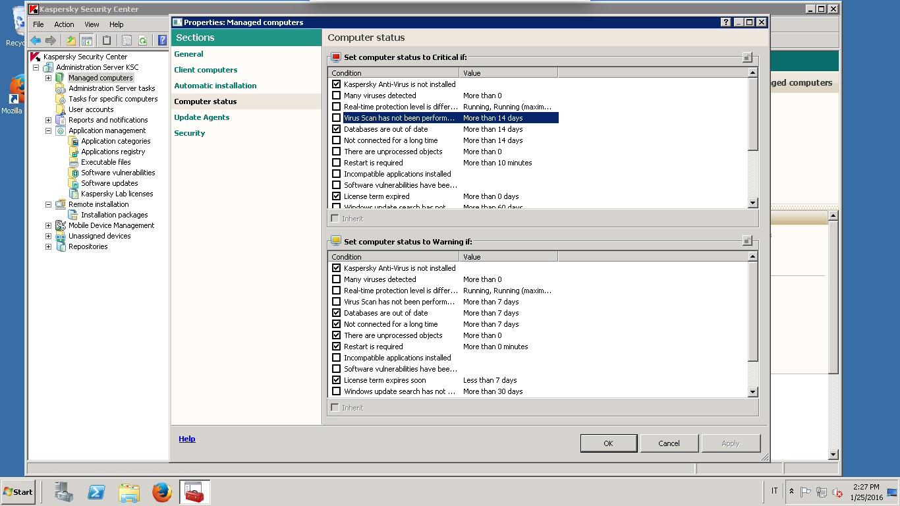Uncheck Warning 'There are unprocessed objects'
The width and height of the screenshot is (900, 506).
(x=337, y=335)
